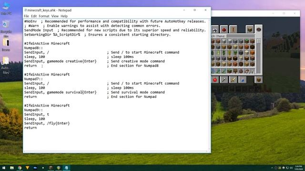Click the '#NoEnv' directive on first line
Viewport: 305px width, 171px height.
(x=30, y=21)
